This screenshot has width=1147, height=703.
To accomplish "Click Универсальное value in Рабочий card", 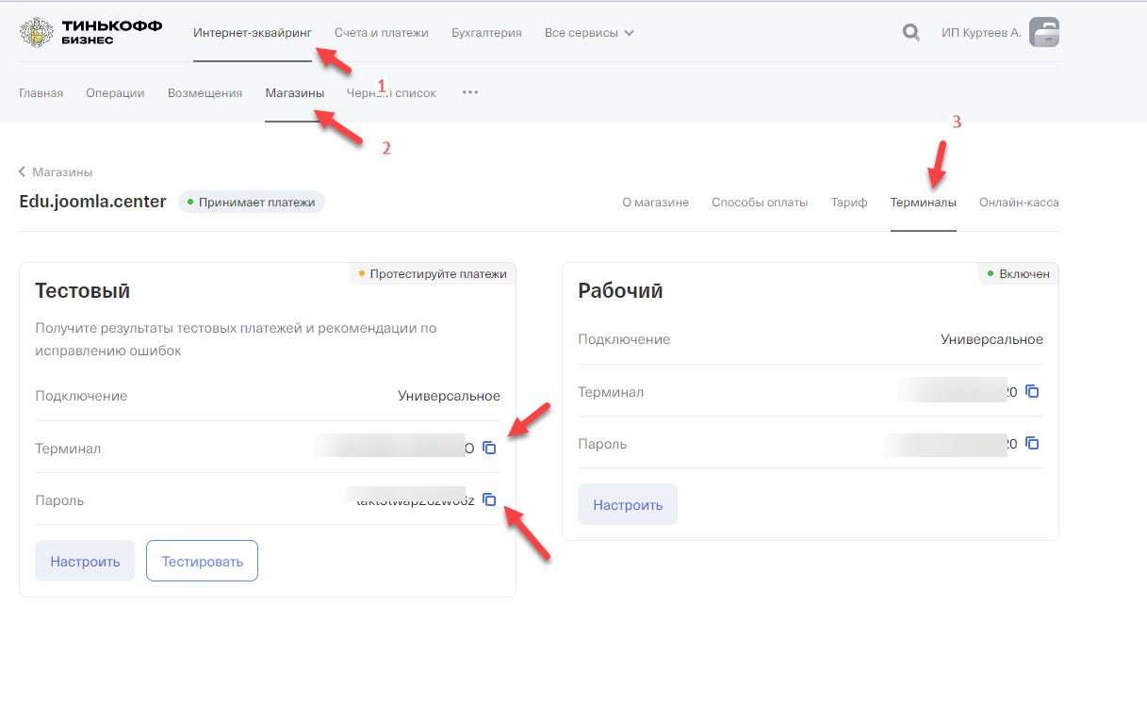I will click(x=991, y=339).
